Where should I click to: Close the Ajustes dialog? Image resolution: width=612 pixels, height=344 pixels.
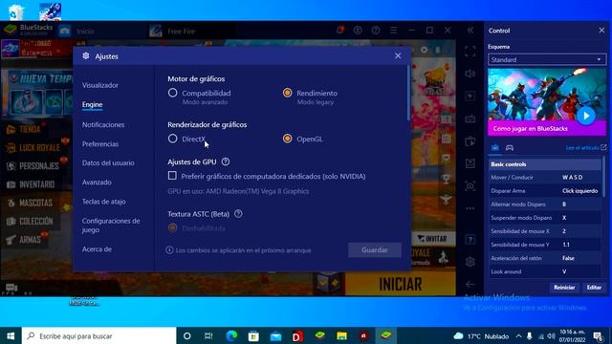tap(398, 56)
